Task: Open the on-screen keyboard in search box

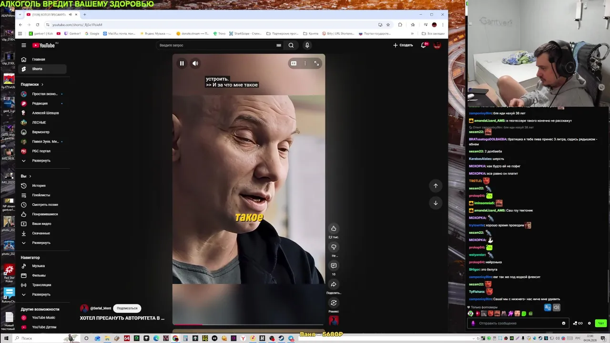Action: tap(279, 45)
